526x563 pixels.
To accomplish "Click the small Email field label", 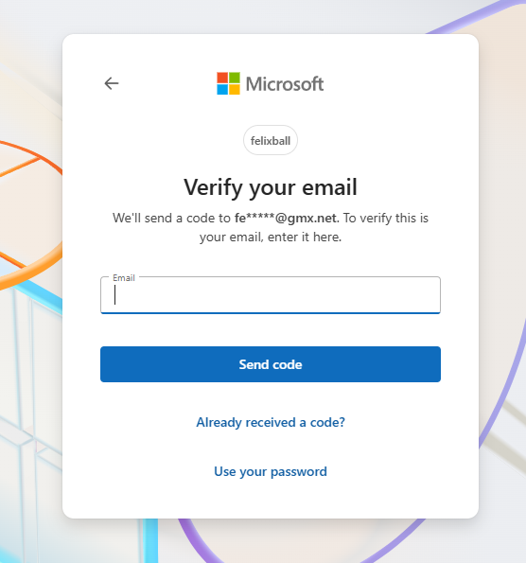I will point(124,277).
